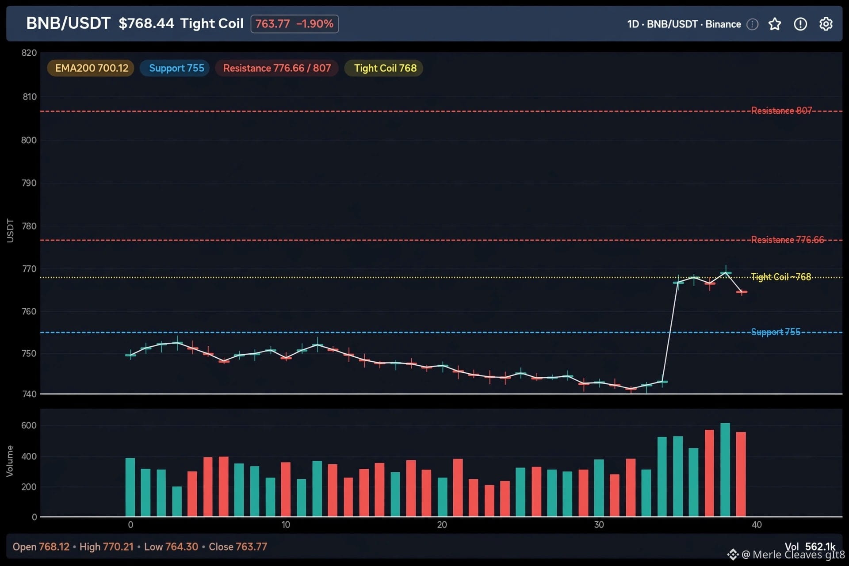Toggle the EMA200 700.12 pill
The image size is (849, 566).
[x=91, y=68]
